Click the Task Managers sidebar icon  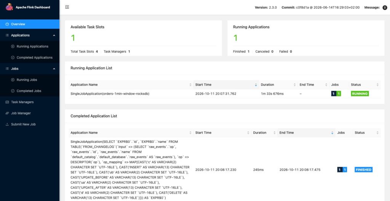click(x=7, y=102)
